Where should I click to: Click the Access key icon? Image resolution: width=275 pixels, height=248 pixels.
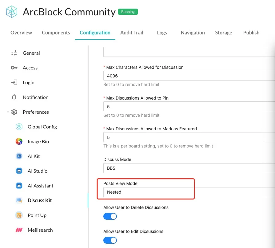point(14,68)
